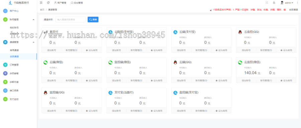Screen dimensions: 301x128
Task: Click the green 余额充值 sidebar icon
Action: [5, 82]
